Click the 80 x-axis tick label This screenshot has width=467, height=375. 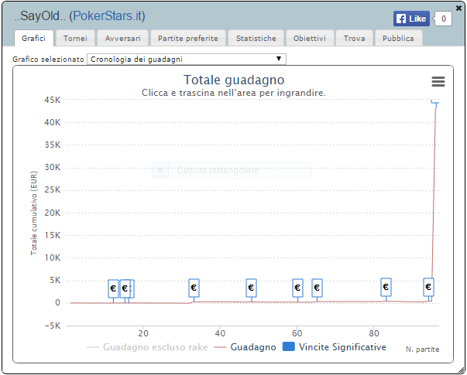(x=374, y=333)
